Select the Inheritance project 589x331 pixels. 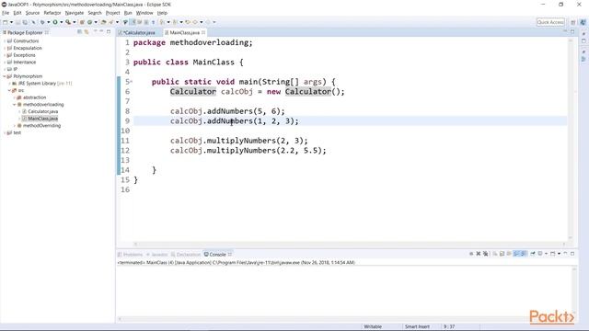click(25, 63)
